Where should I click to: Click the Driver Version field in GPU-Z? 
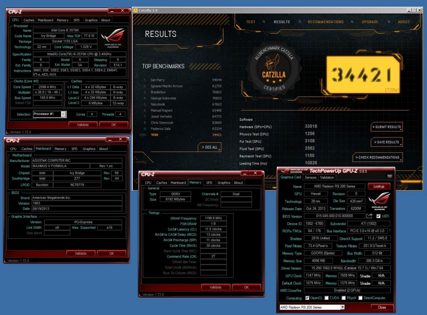pos(347,268)
